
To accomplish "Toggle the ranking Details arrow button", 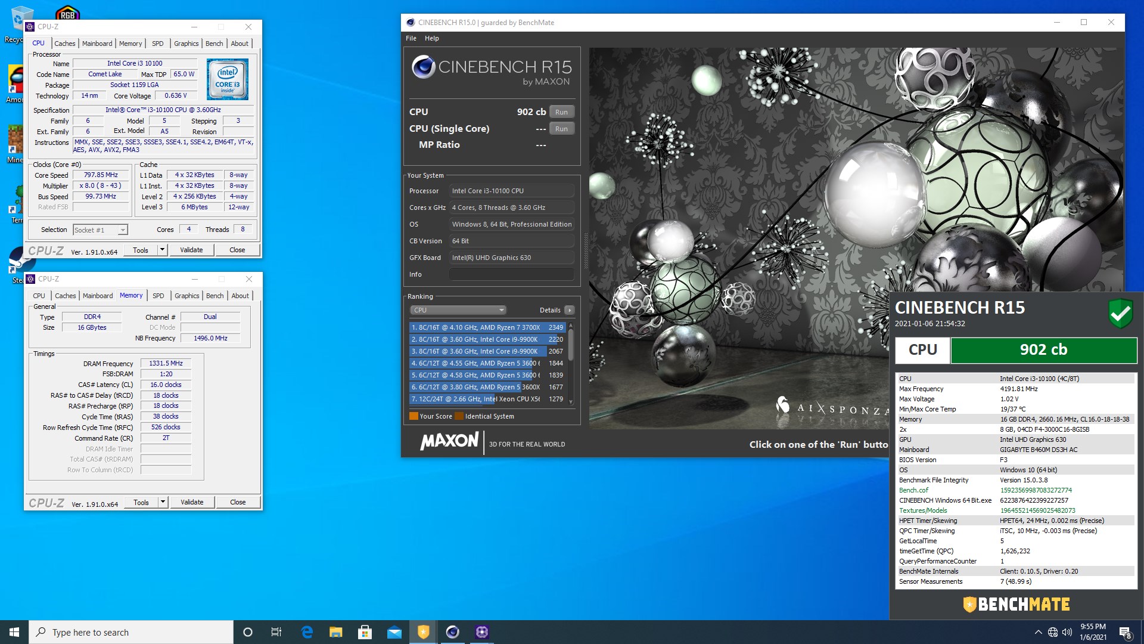I will pos(570,310).
